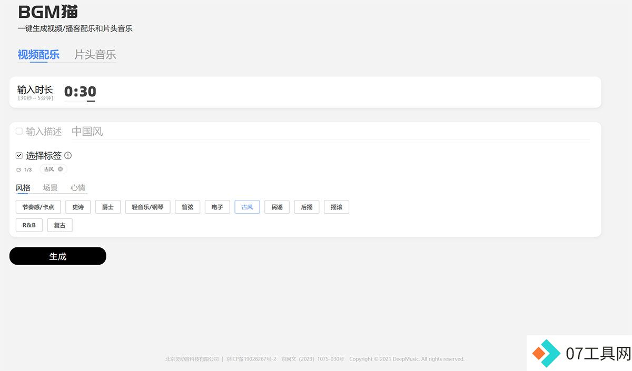Switch to the 视频配乐 tab
Viewport: 632px width, 371px height.
click(x=38, y=55)
